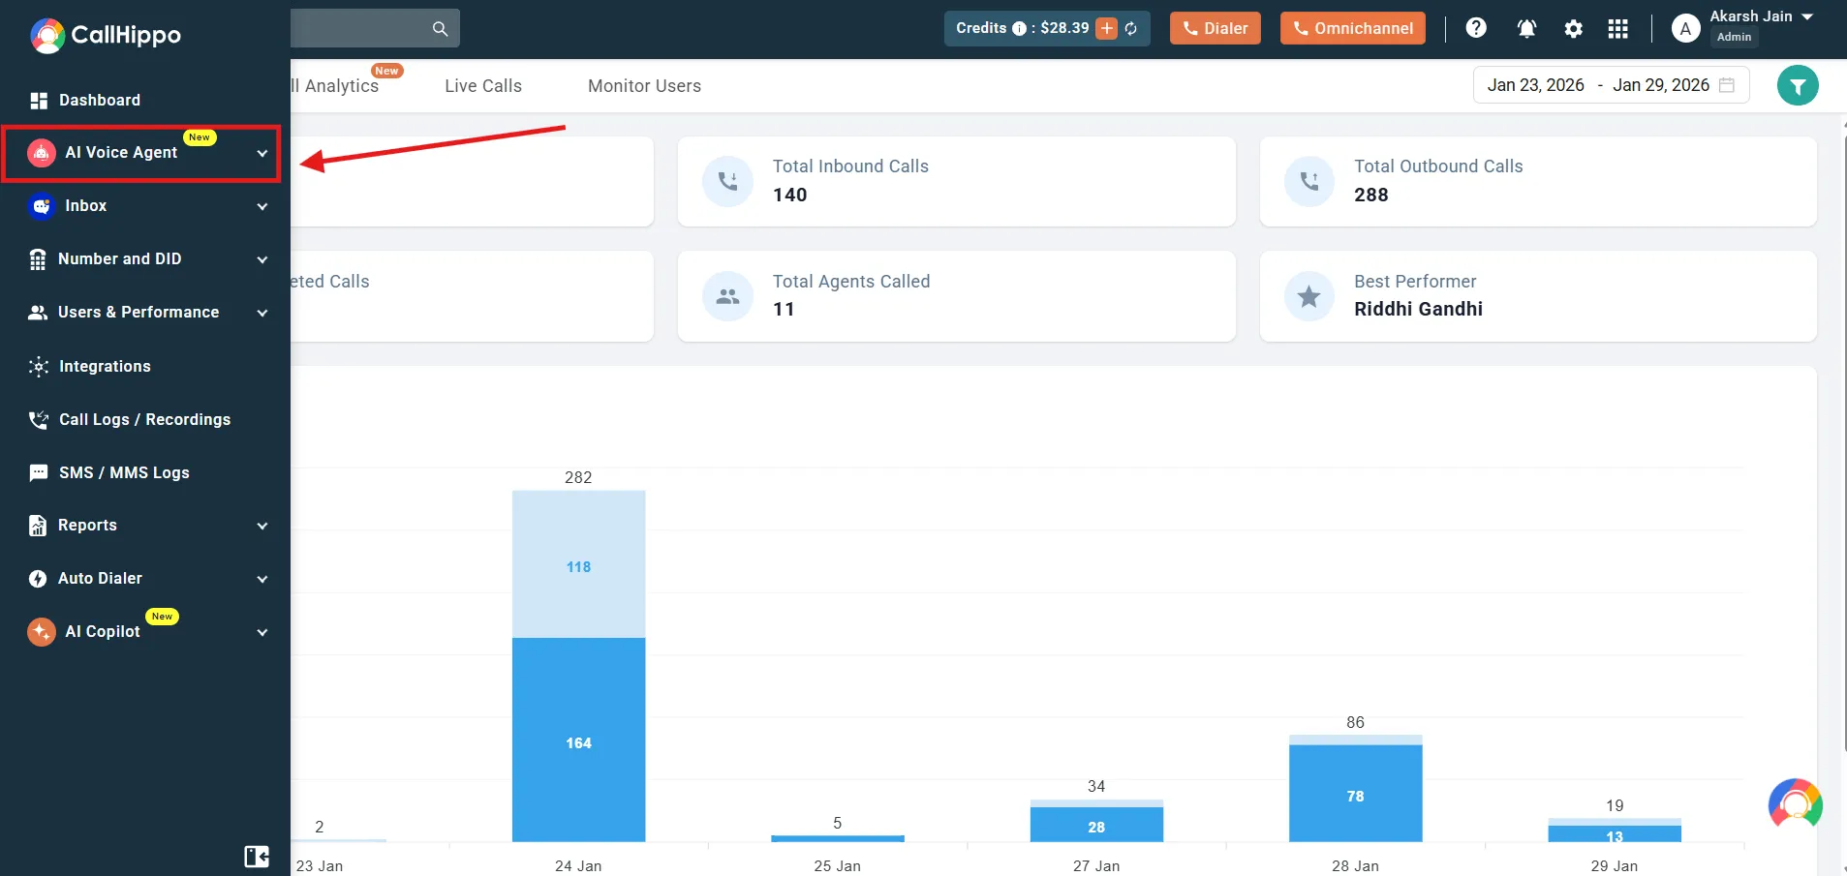
Task: Click the add credits plus icon
Action: [1106, 28]
